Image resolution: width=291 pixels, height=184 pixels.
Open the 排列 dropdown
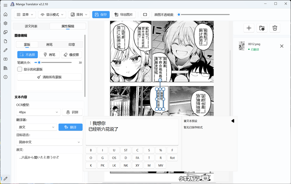[79, 15]
